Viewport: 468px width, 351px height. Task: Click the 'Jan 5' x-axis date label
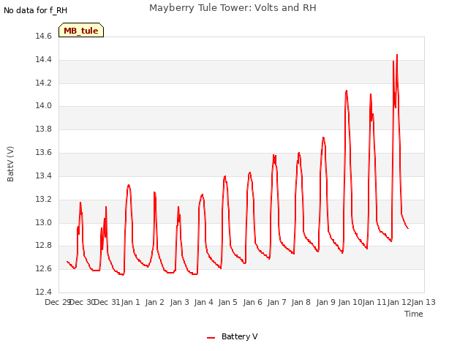(x=227, y=302)
